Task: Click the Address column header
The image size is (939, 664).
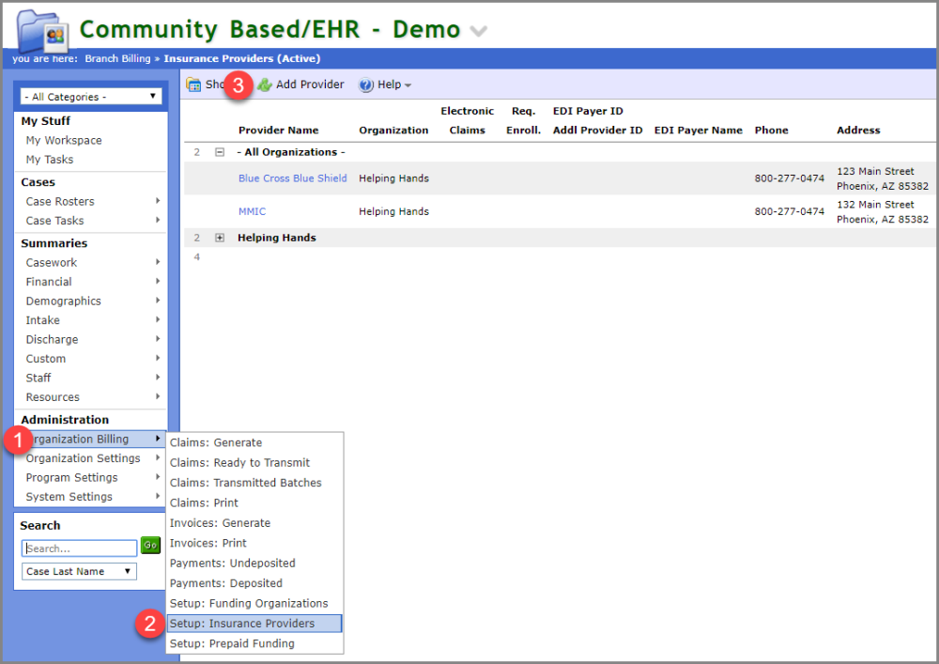Action: [x=858, y=130]
